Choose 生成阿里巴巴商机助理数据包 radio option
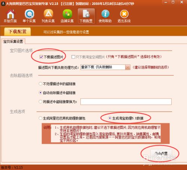 click(x=40, y=118)
